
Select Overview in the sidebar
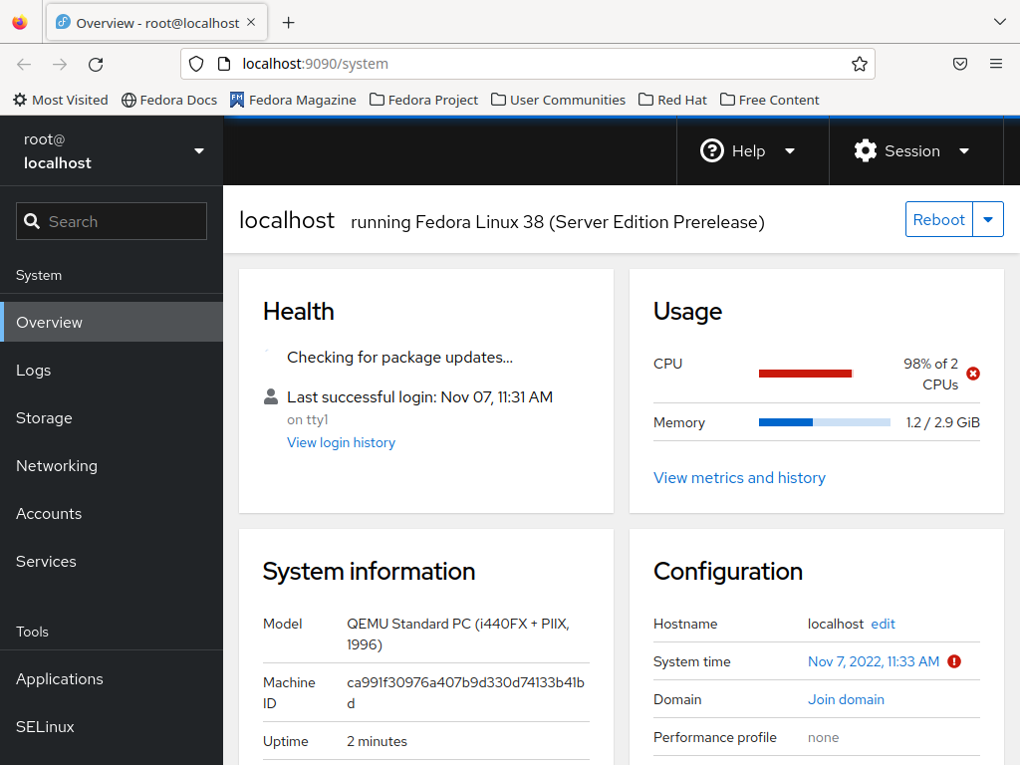[112, 322]
